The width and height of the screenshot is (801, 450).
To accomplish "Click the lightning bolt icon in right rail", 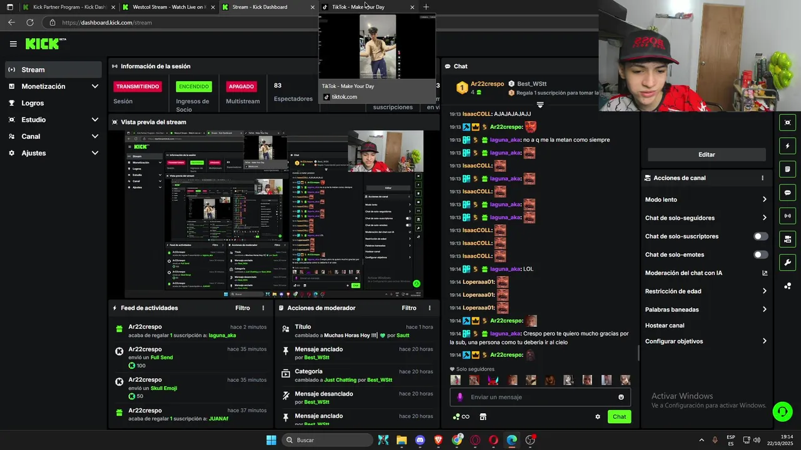I will click(x=787, y=146).
